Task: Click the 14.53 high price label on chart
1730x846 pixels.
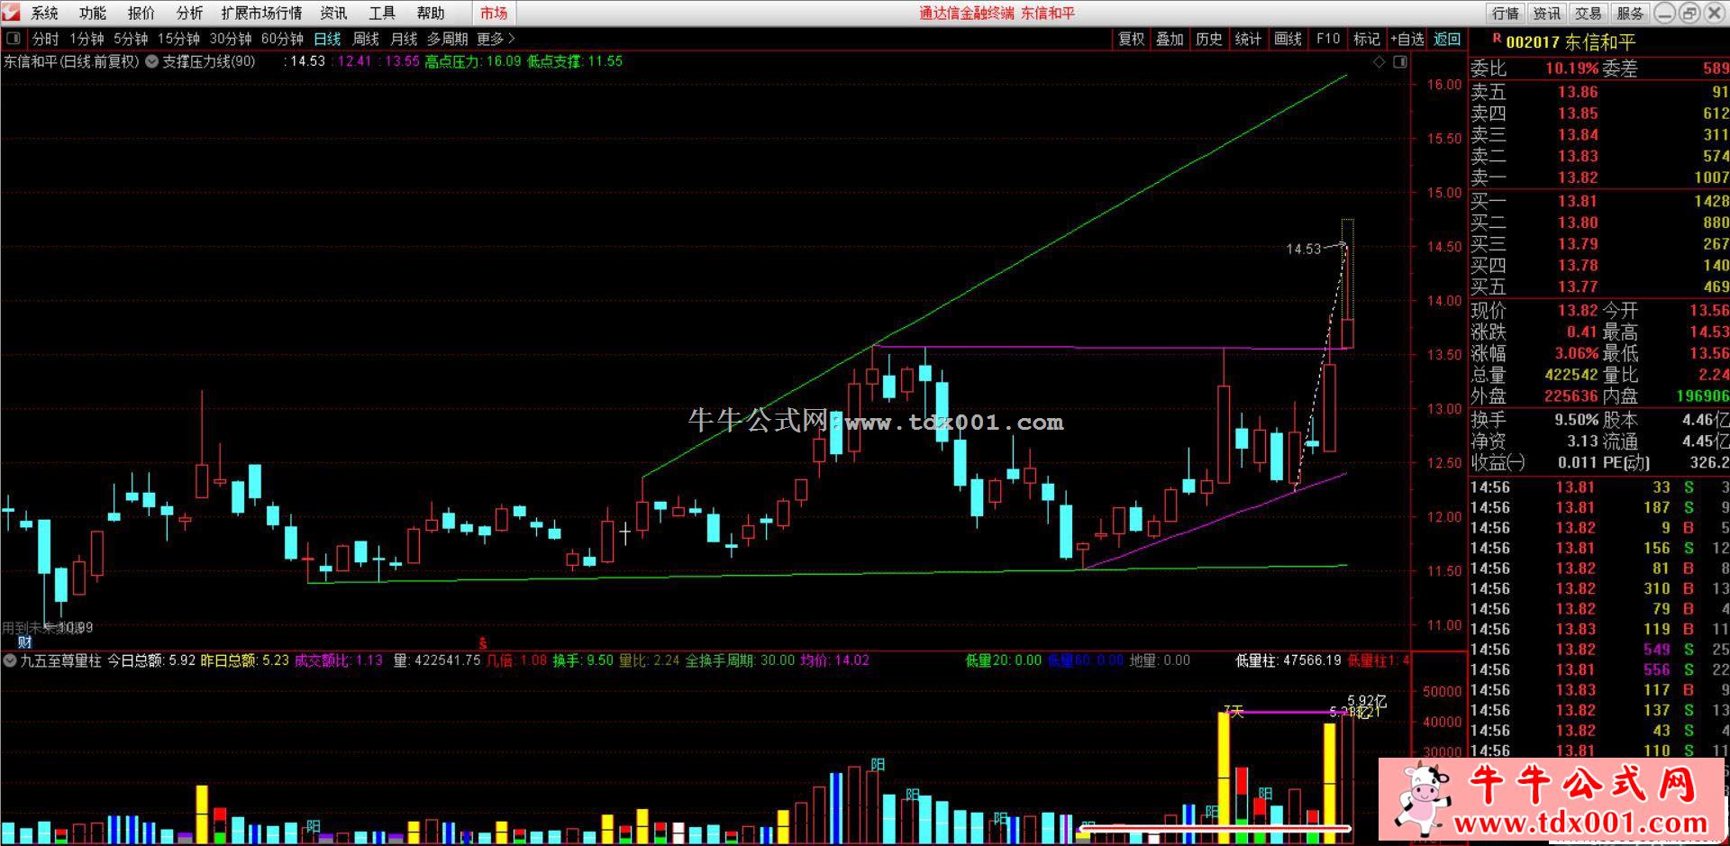Action: (x=1303, y=249)
